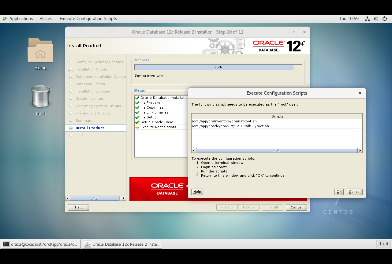This screenshot has height=264, width=392.
Task: Select Installation Option step
Action: [91, 69]
